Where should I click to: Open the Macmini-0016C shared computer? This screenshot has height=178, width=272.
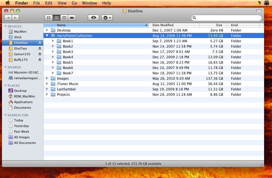[25, 72]
